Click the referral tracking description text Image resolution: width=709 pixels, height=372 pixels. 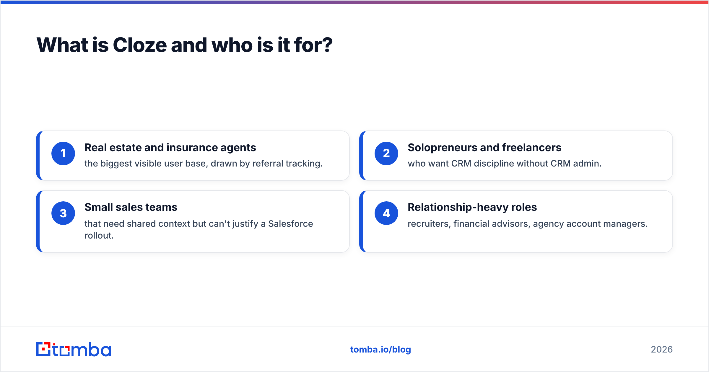(x=204, y=164)
